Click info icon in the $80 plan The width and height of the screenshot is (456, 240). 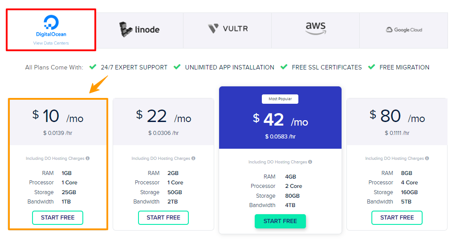click(x=427, y=158)
